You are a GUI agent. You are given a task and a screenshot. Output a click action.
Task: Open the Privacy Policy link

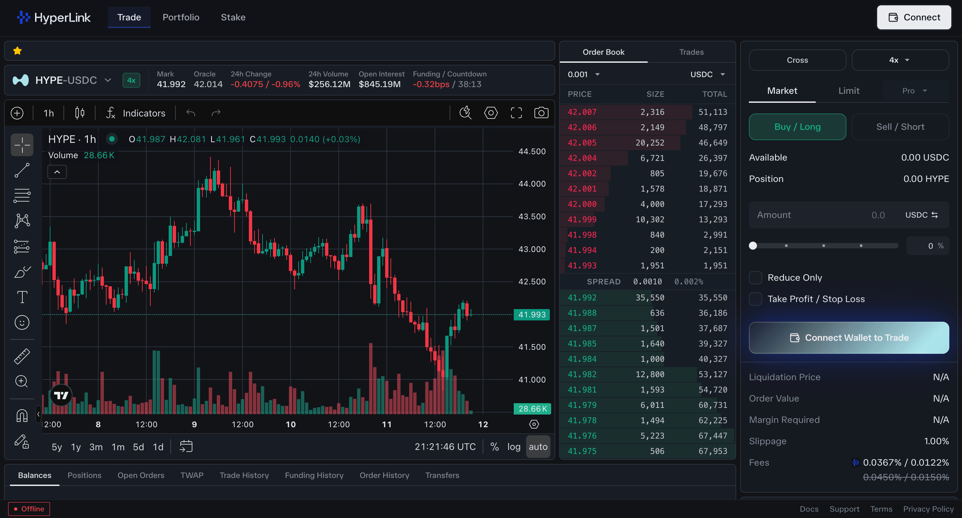[928, 509]
